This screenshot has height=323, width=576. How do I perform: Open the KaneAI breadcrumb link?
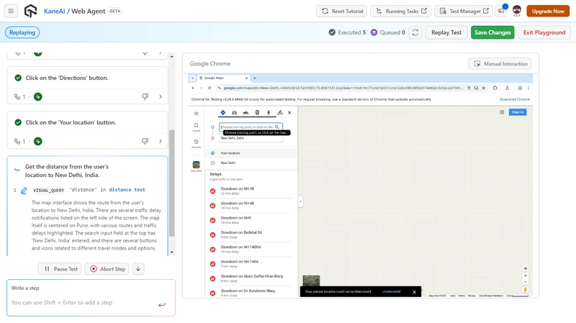(55, 11)
